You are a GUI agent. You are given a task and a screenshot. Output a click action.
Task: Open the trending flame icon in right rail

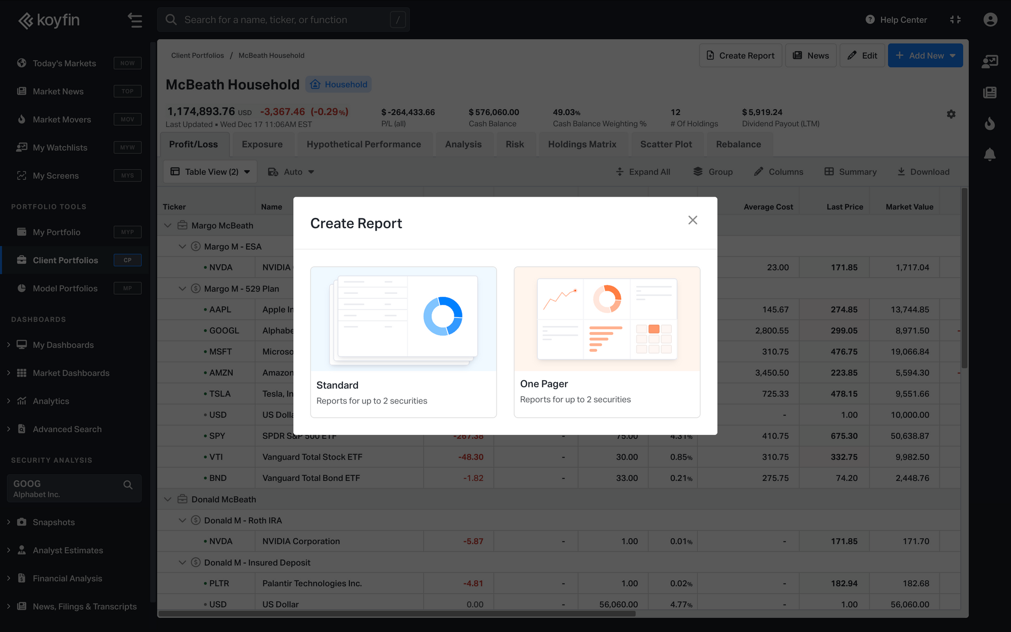pos(989,123)
